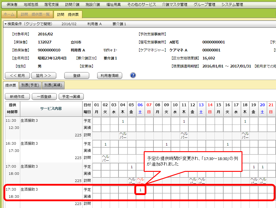276x208 pixels.
Task: Open the 保険者 menu
Action: (12, 4)
